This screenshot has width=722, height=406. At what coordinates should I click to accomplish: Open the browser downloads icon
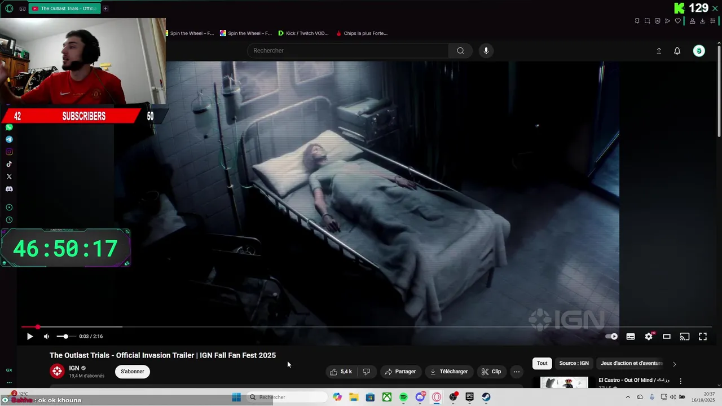coord(702,21)
